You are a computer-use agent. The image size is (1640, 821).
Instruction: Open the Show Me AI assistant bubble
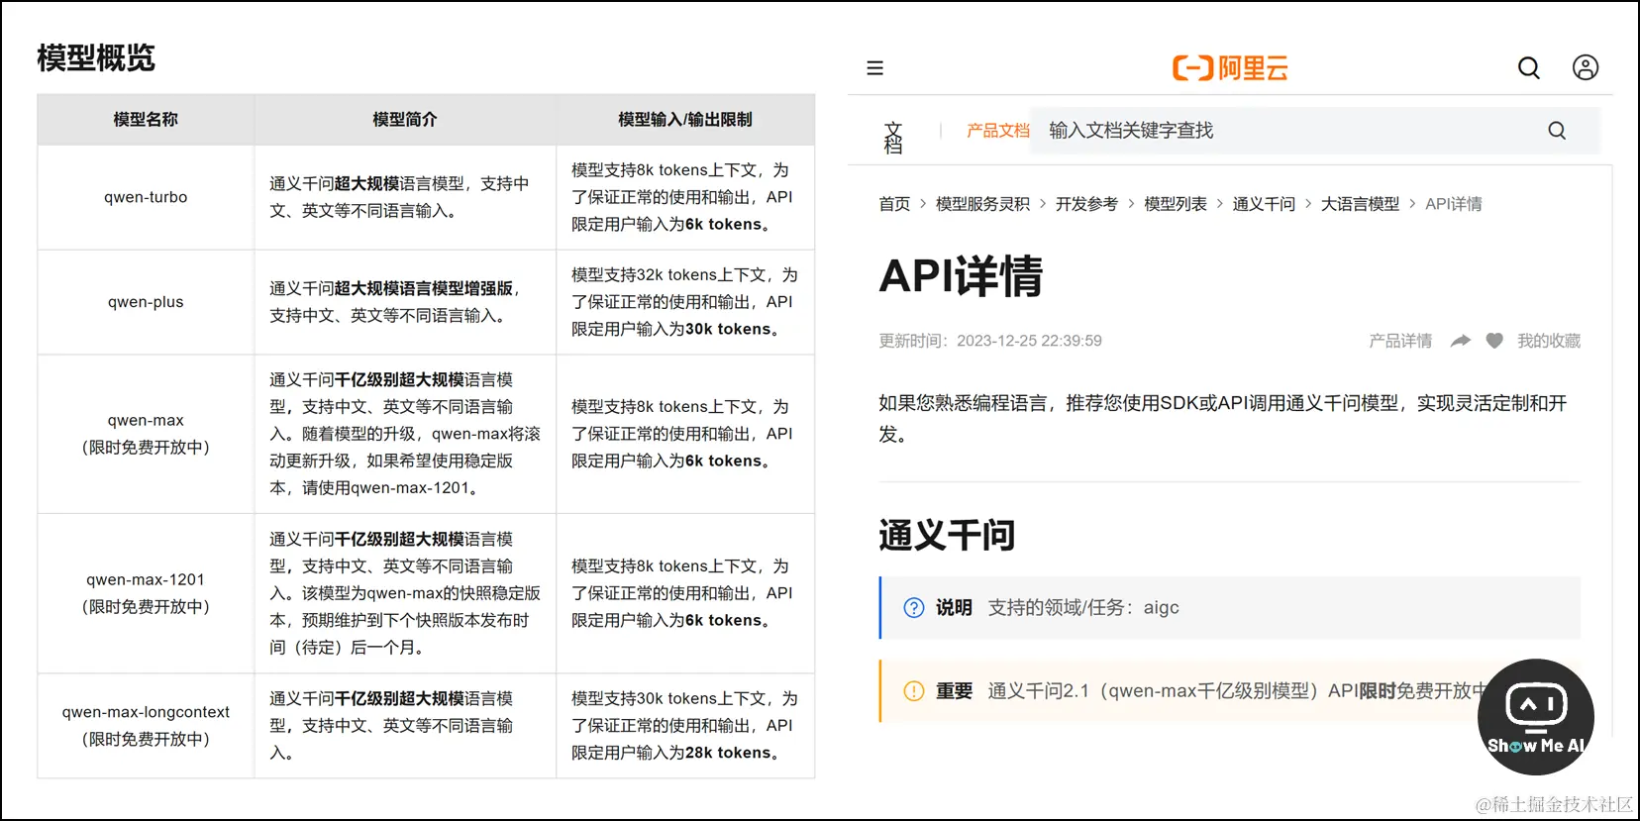1536,717
